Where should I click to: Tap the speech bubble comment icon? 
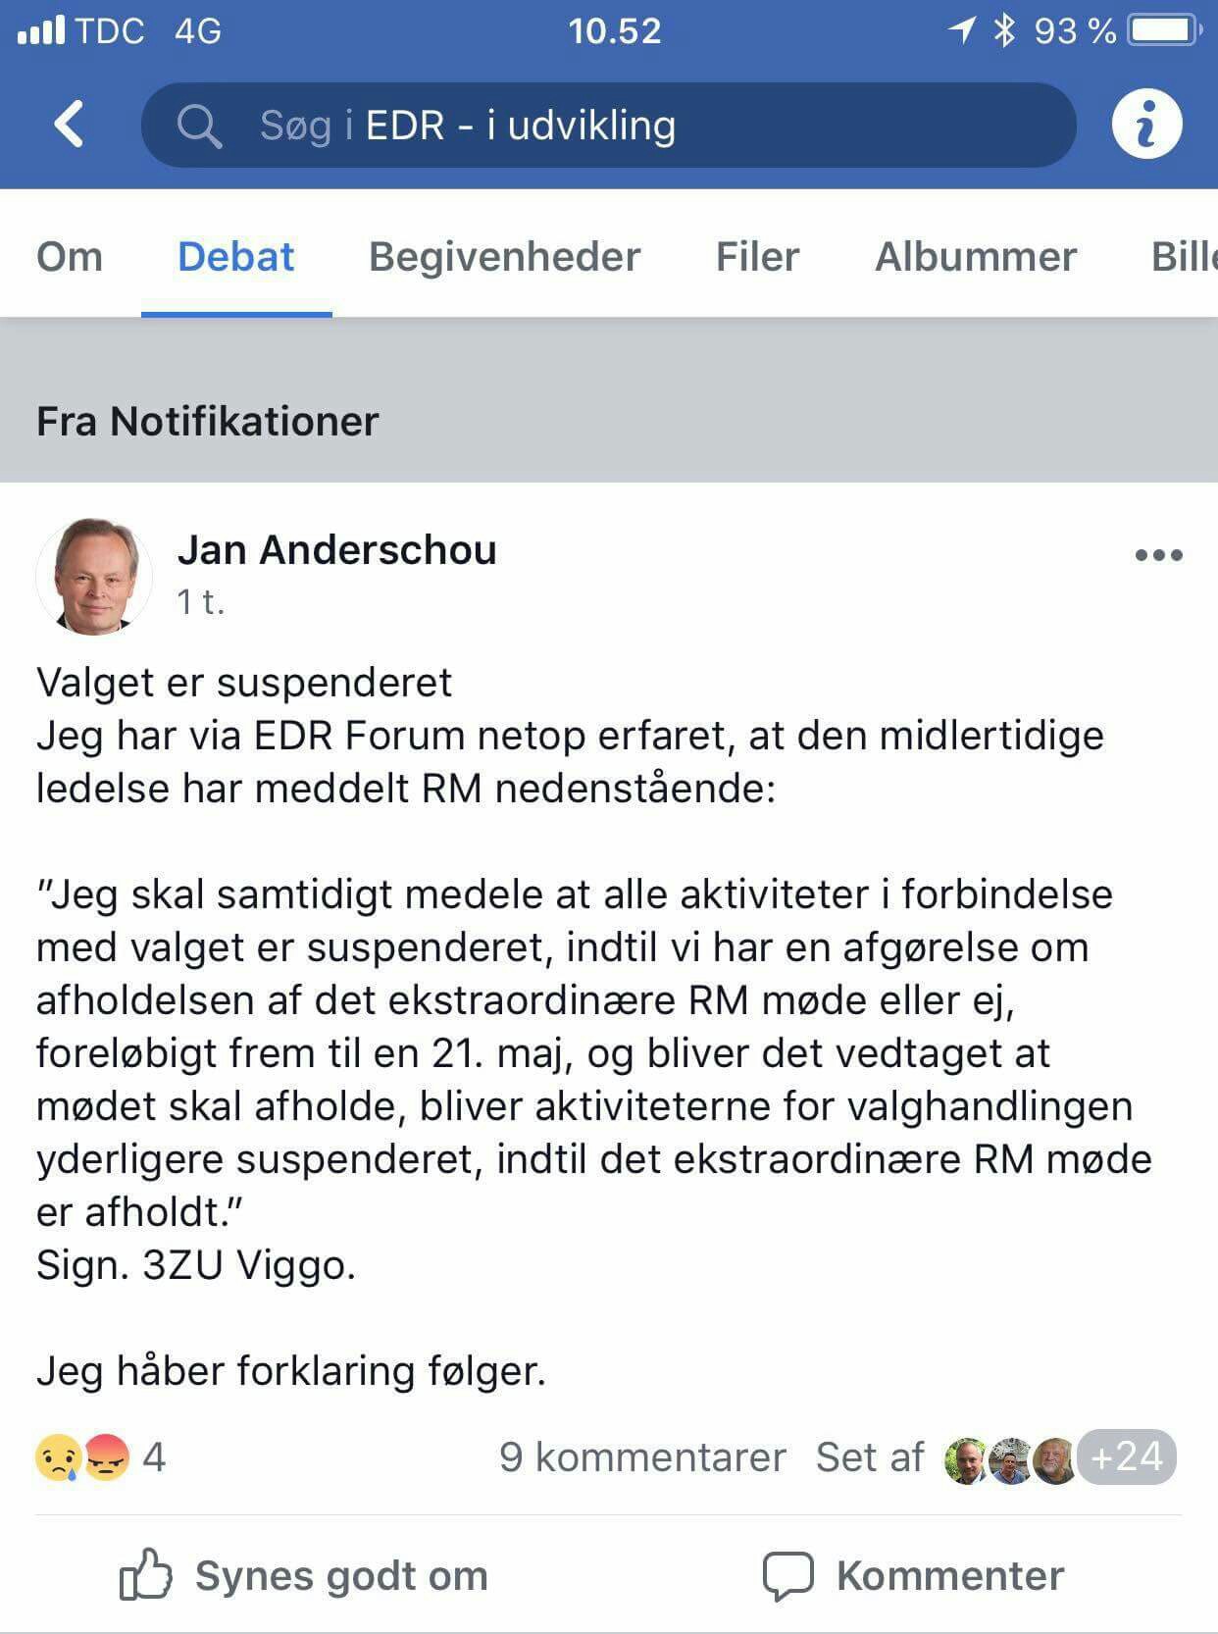[787, 1575]
